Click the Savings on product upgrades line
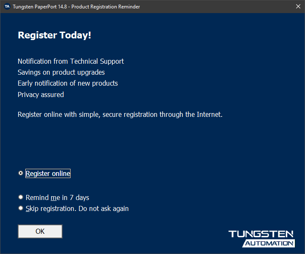 pyautogui.click(x=61, y=72)
